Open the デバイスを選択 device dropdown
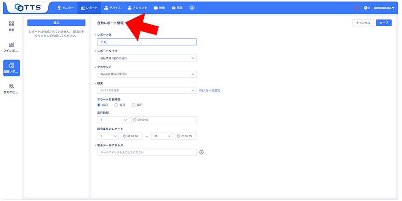Viewport: 402px width, 201px height. [147, 90]
